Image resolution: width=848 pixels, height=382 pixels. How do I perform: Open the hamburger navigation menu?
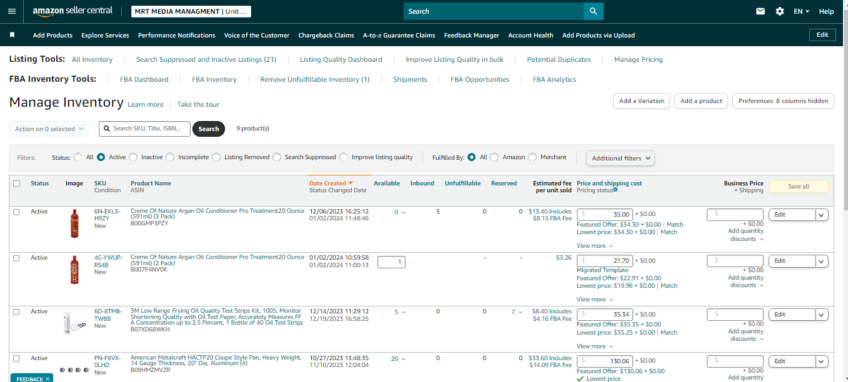tap(11, 11)
